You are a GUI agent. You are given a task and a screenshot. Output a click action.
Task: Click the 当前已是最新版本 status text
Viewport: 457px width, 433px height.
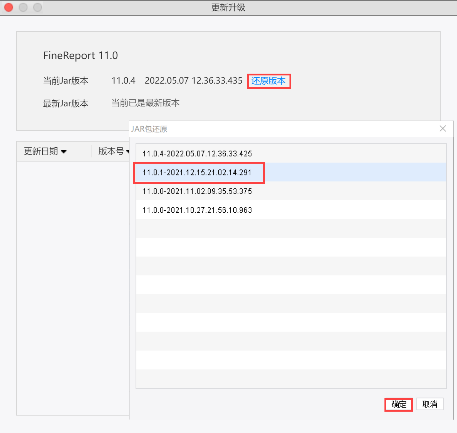tap(145, 103)
